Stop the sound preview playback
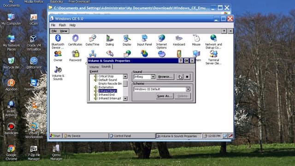295x166 pixels. [x=187, y=77]
